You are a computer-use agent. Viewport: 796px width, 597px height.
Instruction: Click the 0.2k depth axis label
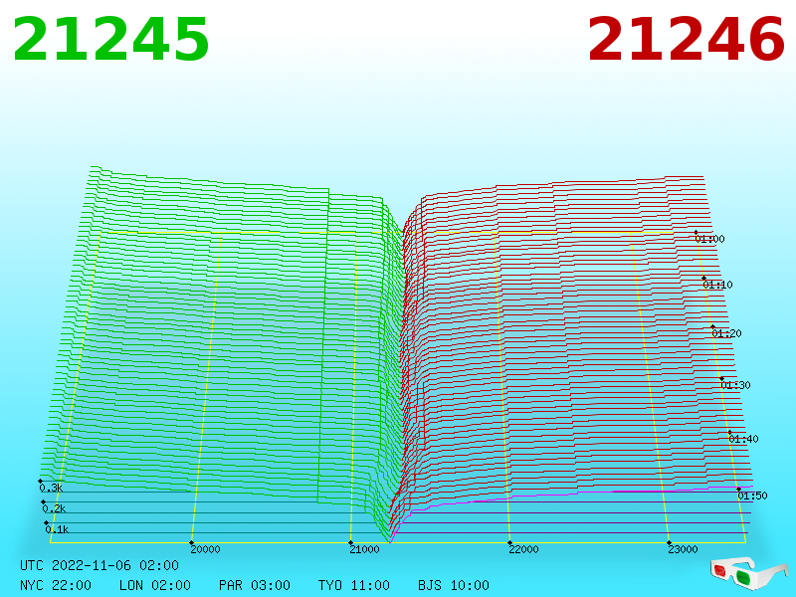coord(54,508)
